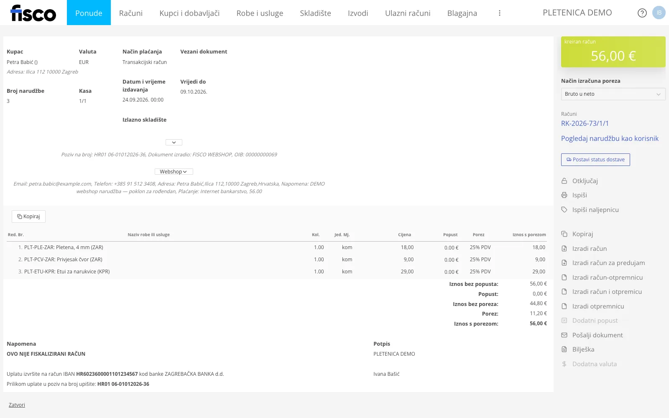Viewport: 669px width, 418px height.
Task: Open the help question mark icon
Action: (642, 13)
